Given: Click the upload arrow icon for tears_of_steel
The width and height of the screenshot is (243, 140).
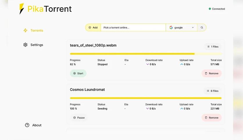Looking at the screenshot, I should [182, 64].
